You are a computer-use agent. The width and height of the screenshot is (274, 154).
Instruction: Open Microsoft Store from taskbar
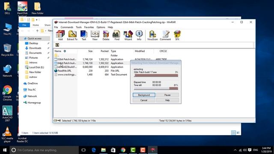tap(113, 150)
